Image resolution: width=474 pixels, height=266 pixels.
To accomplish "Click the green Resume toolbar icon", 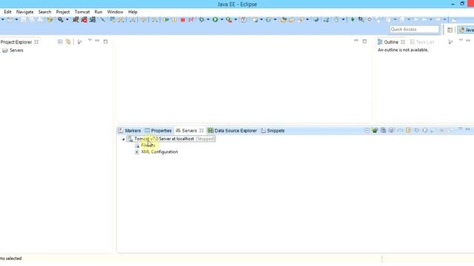I will [x=166, y=20].
